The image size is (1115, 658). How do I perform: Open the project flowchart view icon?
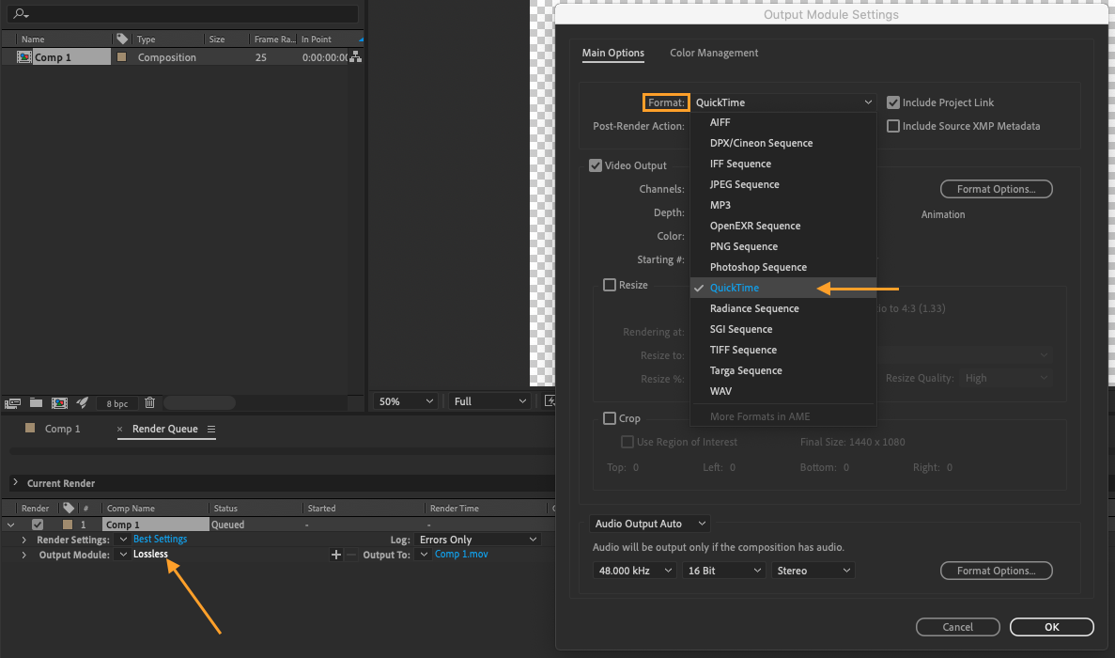point(355,57)
